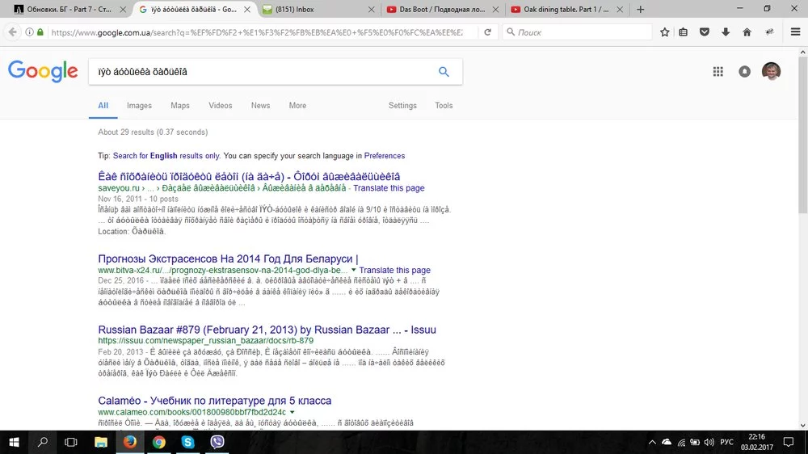This screenshot has width=808, height=454.
Task: Open Google apps grid icon
Action: coord(718,72)
